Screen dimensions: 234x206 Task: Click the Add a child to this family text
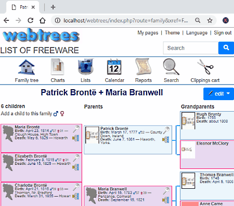click(x=27, y=114)
